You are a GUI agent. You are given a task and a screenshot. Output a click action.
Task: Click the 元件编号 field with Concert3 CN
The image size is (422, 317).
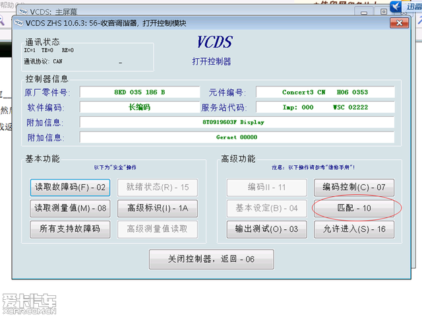tap(324, 92)
